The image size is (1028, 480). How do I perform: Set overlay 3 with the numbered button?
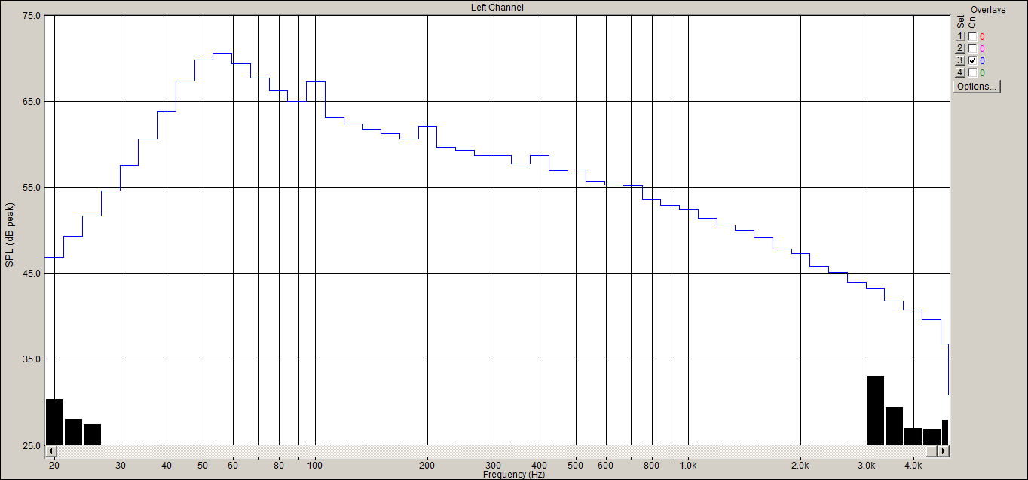(960, 60)
